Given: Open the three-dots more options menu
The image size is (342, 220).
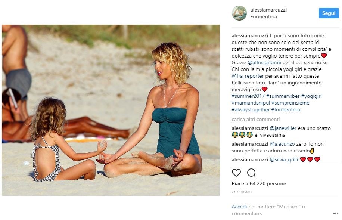Looking at the screenshot, I should coord(336,213).
